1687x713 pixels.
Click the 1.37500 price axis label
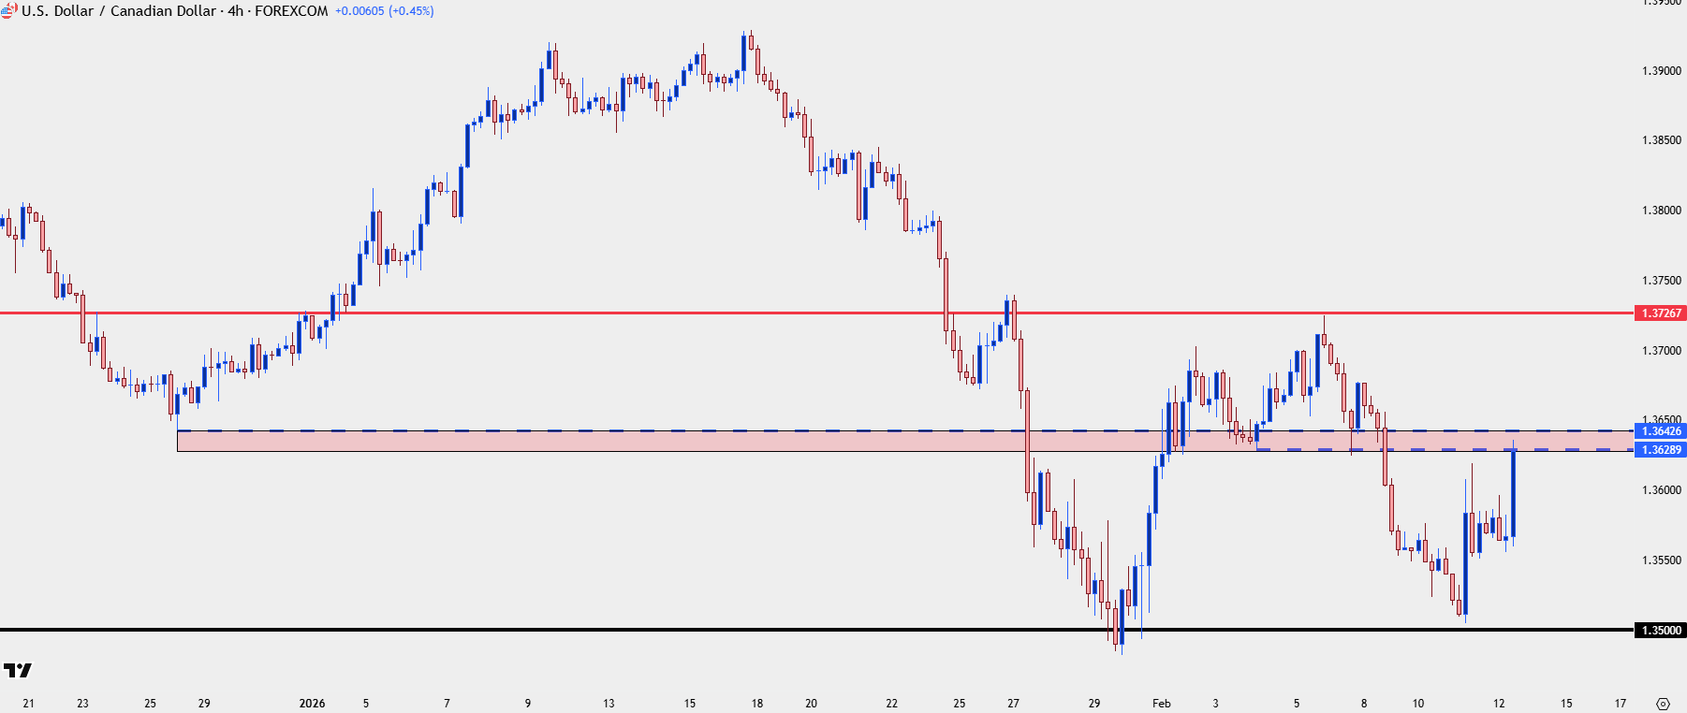1662,281
